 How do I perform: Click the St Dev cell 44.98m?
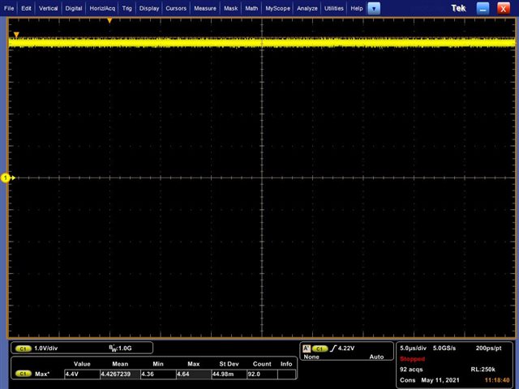pyautogui.click(x=229, y=374)
